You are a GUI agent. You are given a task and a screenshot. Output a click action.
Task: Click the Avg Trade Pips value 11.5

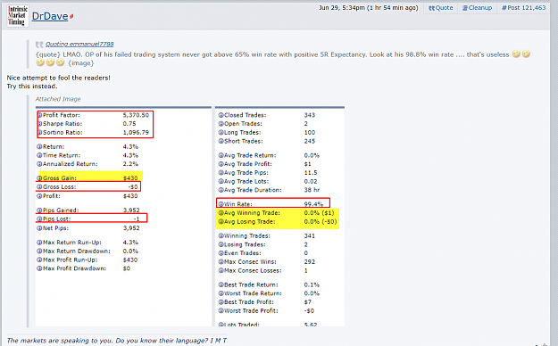pyautogui.click(x=311, y=173)
